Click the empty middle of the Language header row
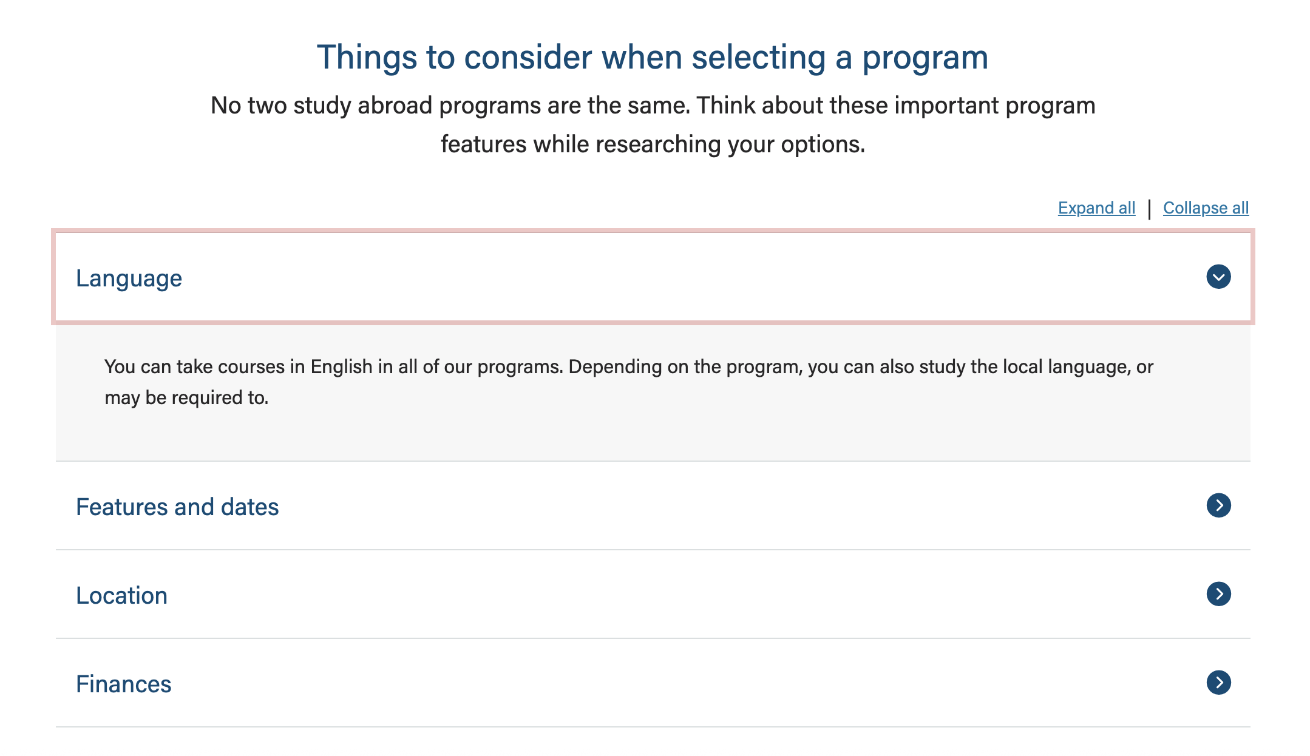Image resolution: width=1310 pixels, height=756 pixels. click(x=668, y=278)
